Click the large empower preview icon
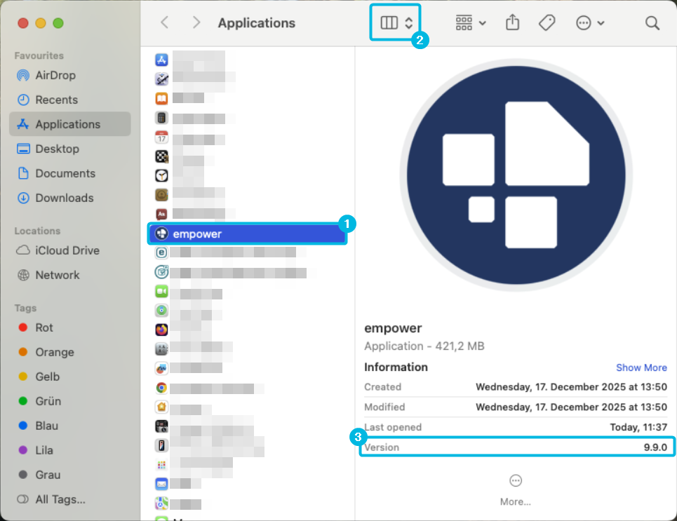 pyautogui.click(x=516, y=175)
